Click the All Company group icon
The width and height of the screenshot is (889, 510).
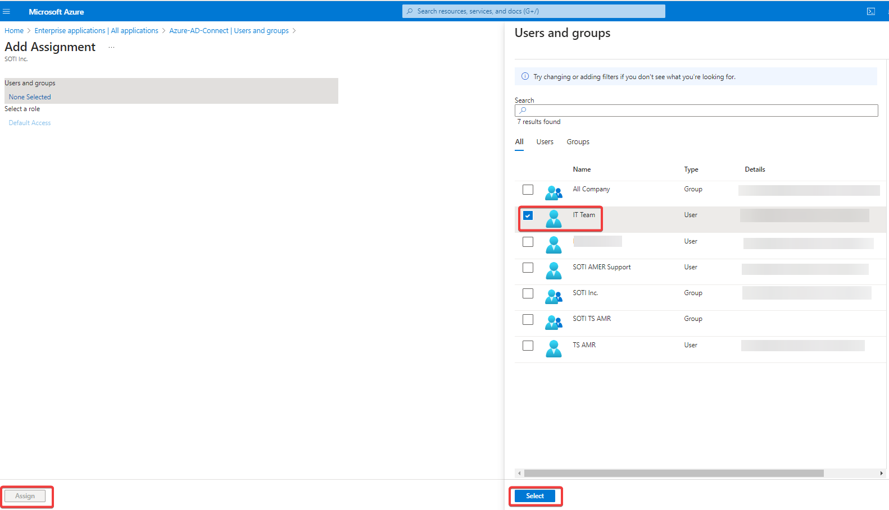click(554, 193)
